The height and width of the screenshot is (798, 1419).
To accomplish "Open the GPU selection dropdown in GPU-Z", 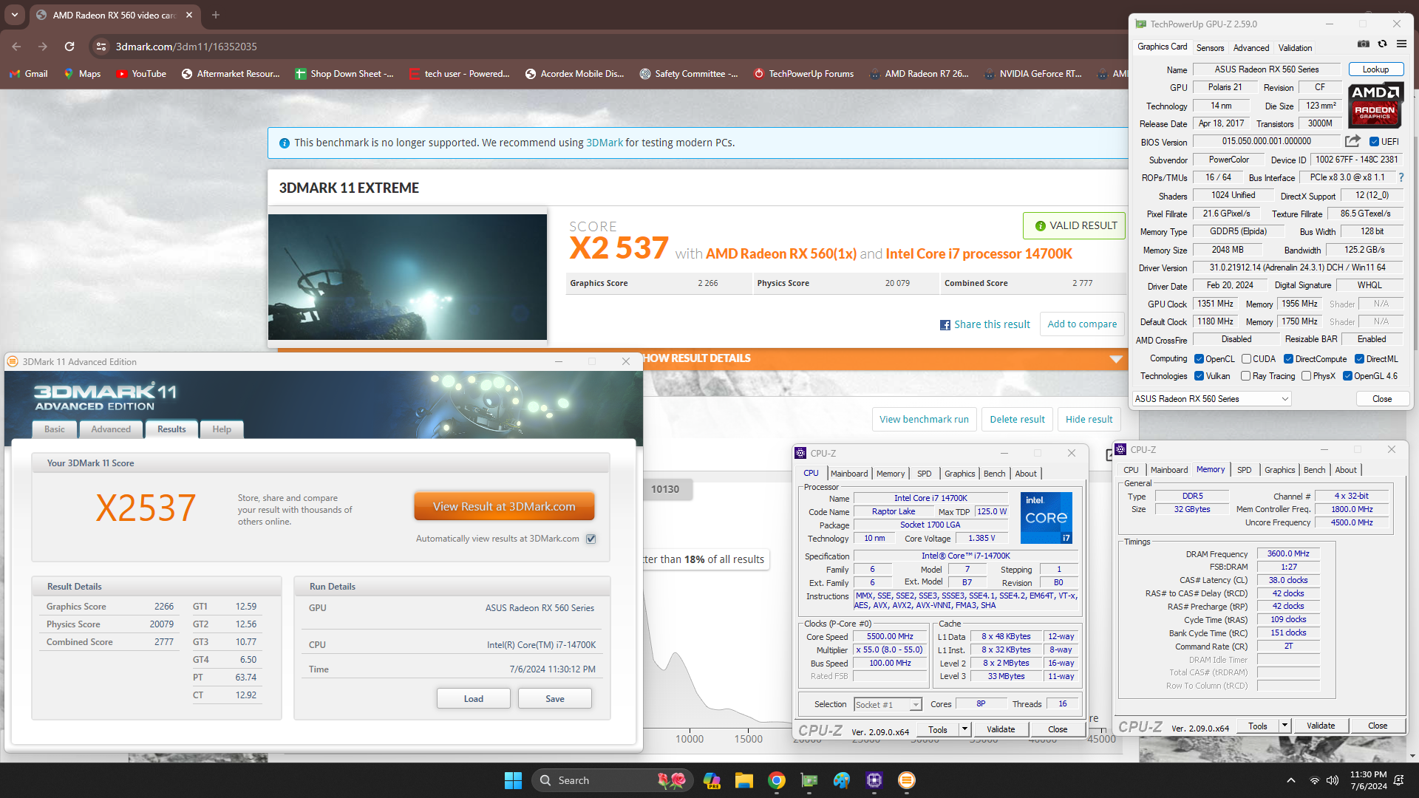I will (1212, 399).
